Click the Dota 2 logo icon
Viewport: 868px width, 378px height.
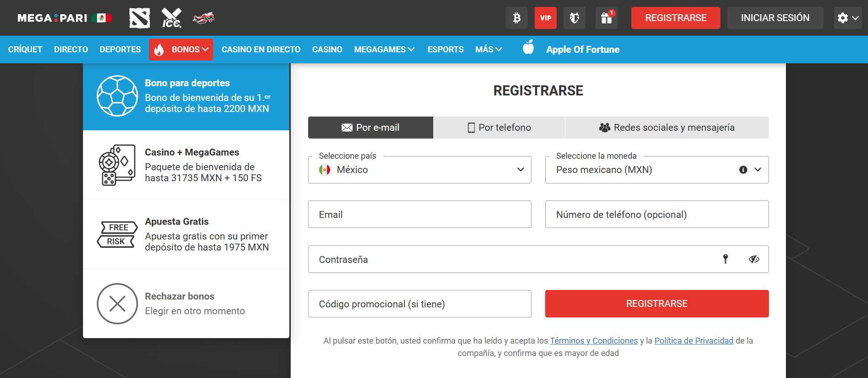point(139,18)
